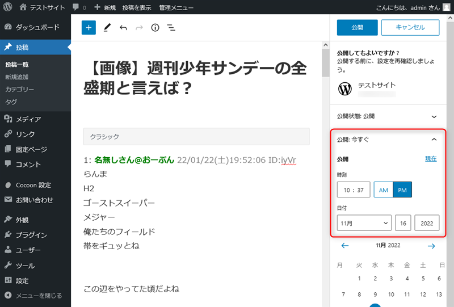This screenshot has height=307, width=454.
Task: Open the admin user avatar
Action: 447,7
